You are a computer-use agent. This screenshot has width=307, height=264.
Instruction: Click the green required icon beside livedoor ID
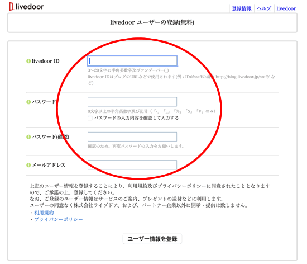[x=28, y=61]
